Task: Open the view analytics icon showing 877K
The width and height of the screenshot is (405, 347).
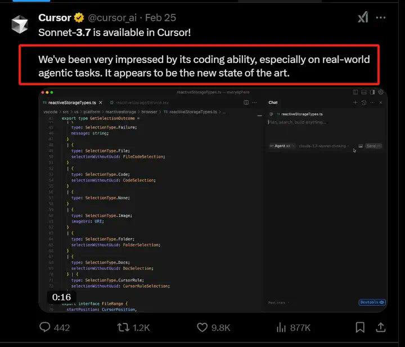Action: [281, 328]
